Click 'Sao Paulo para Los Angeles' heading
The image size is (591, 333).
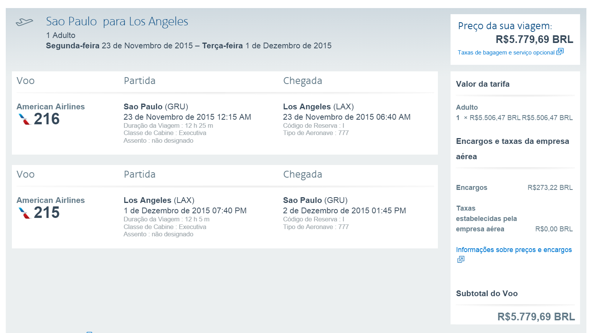coord(117,21)
